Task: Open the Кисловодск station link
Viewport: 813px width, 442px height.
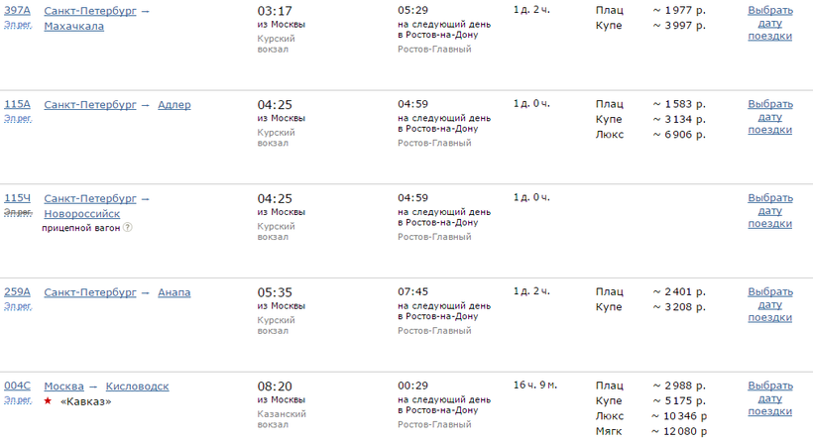Action: 138,387
